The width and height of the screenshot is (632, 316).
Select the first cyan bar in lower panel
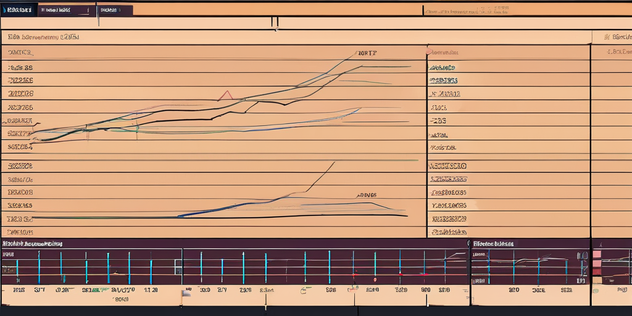(17, 267)
